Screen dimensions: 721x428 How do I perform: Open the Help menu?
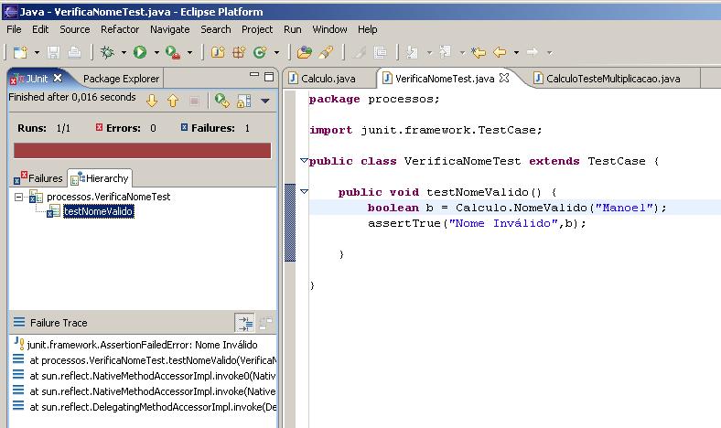[368, 29]
